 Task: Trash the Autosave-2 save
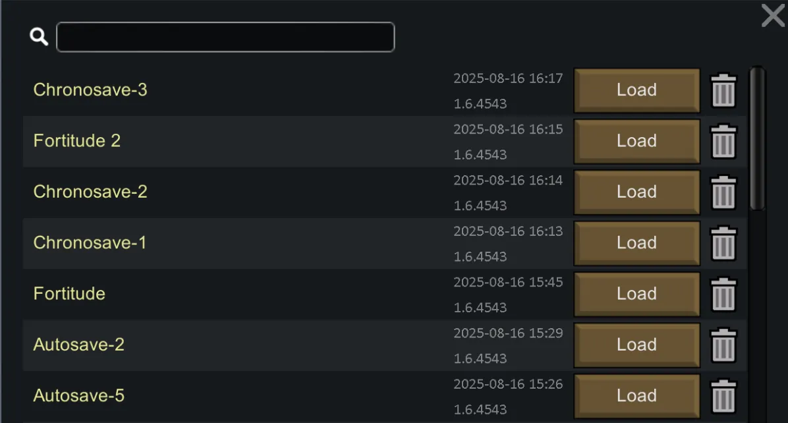[x=723, y=345]
